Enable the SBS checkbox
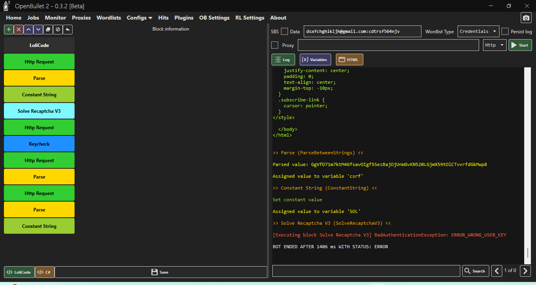Screen dimensions: 536x285 pyautogui.click(x=284, y=32)
